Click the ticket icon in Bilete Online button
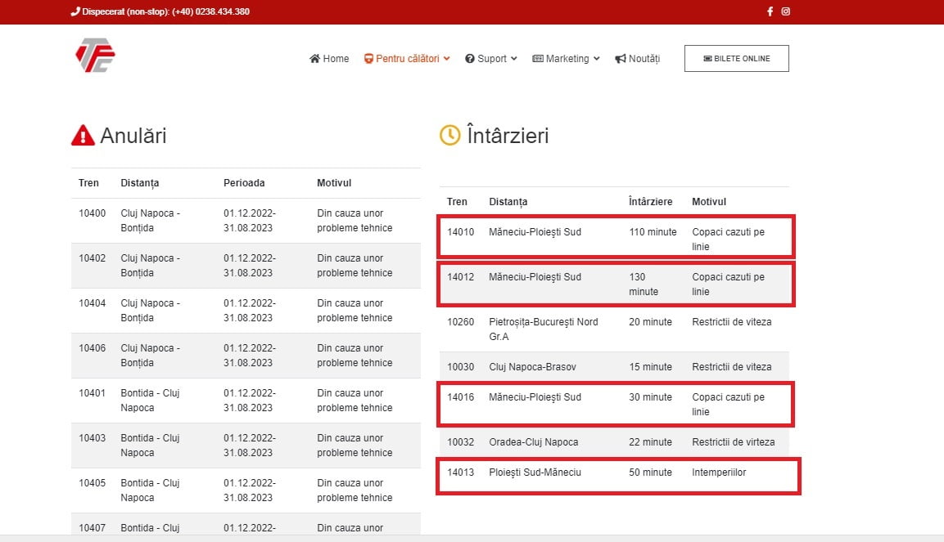Screen dimensions: 944x542 coord(707,58)
